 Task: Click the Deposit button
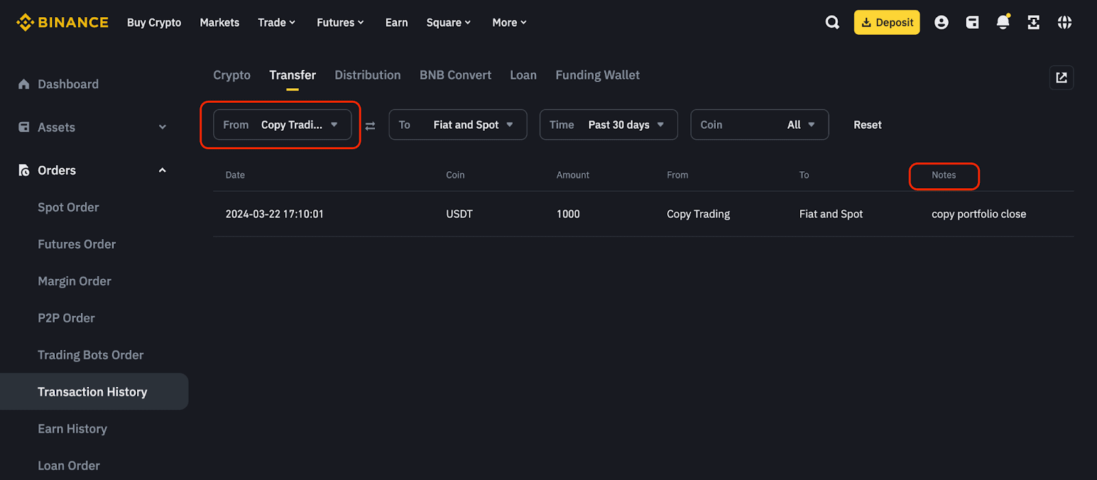point(887,23)
